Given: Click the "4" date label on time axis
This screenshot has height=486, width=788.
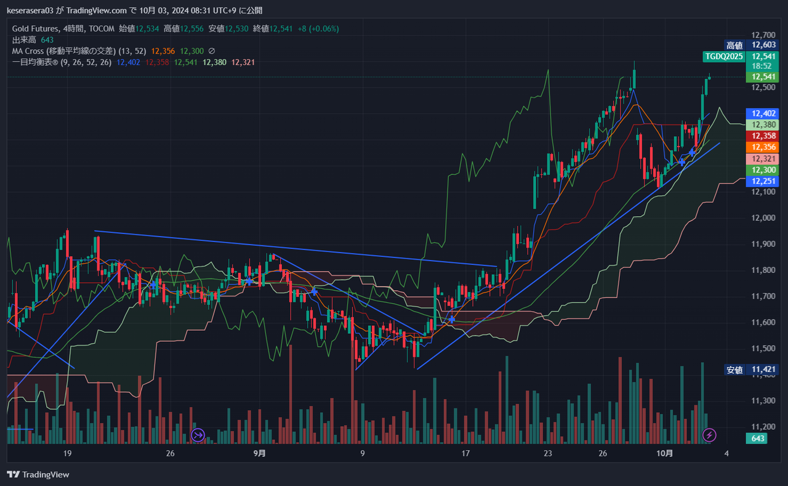Looking at the screenshot, I should (x=727, y=454).
